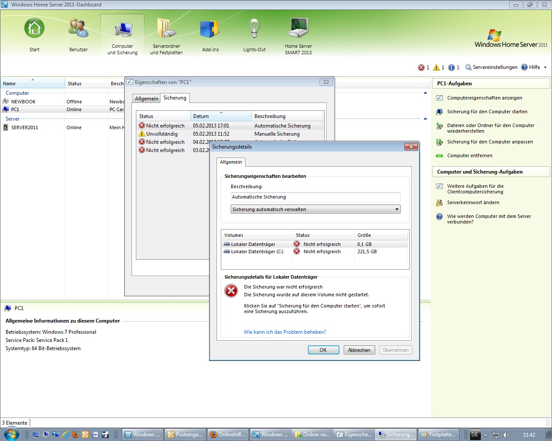552x441 pixels.
Task: Click the network tray icon
Action: (x=496, y=435)
